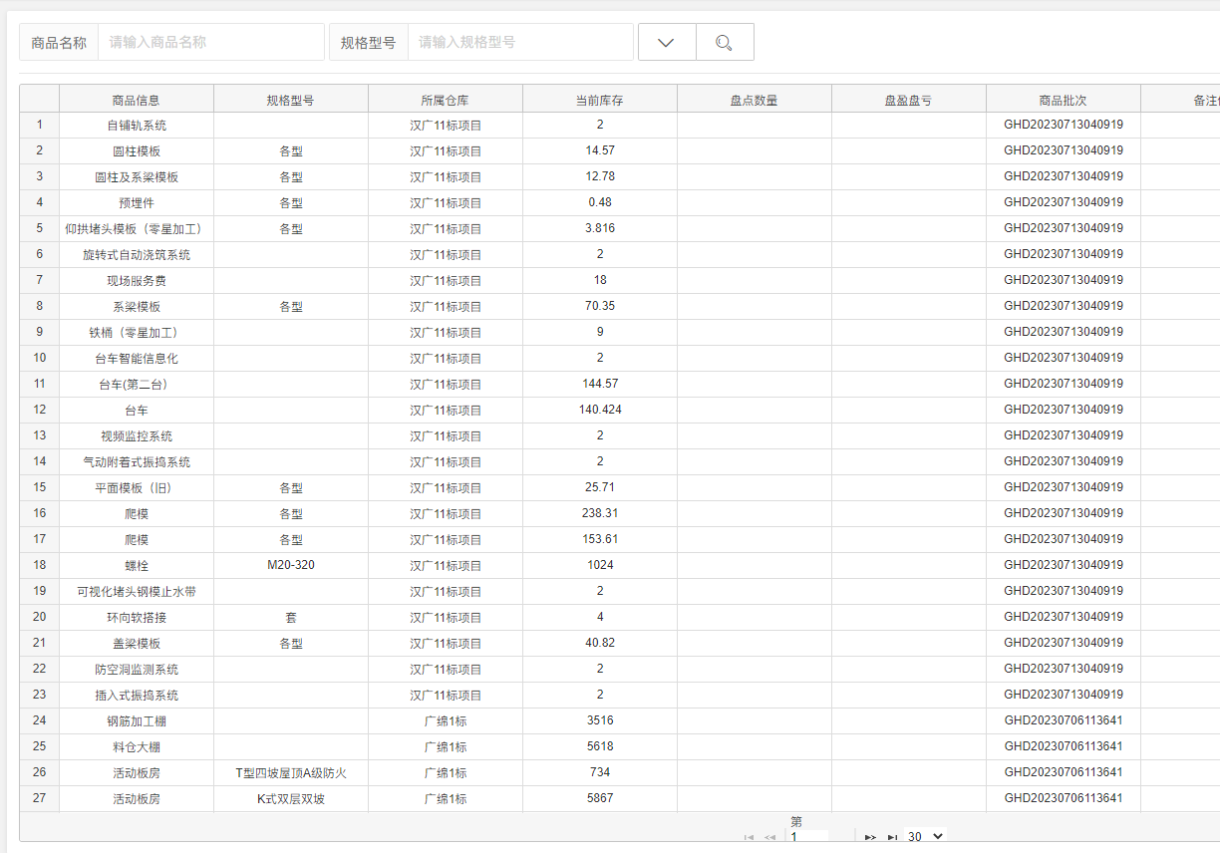Click the 盘点数量 cell for 自铺轨系统
1220x853 pixels.
[754, 125]
